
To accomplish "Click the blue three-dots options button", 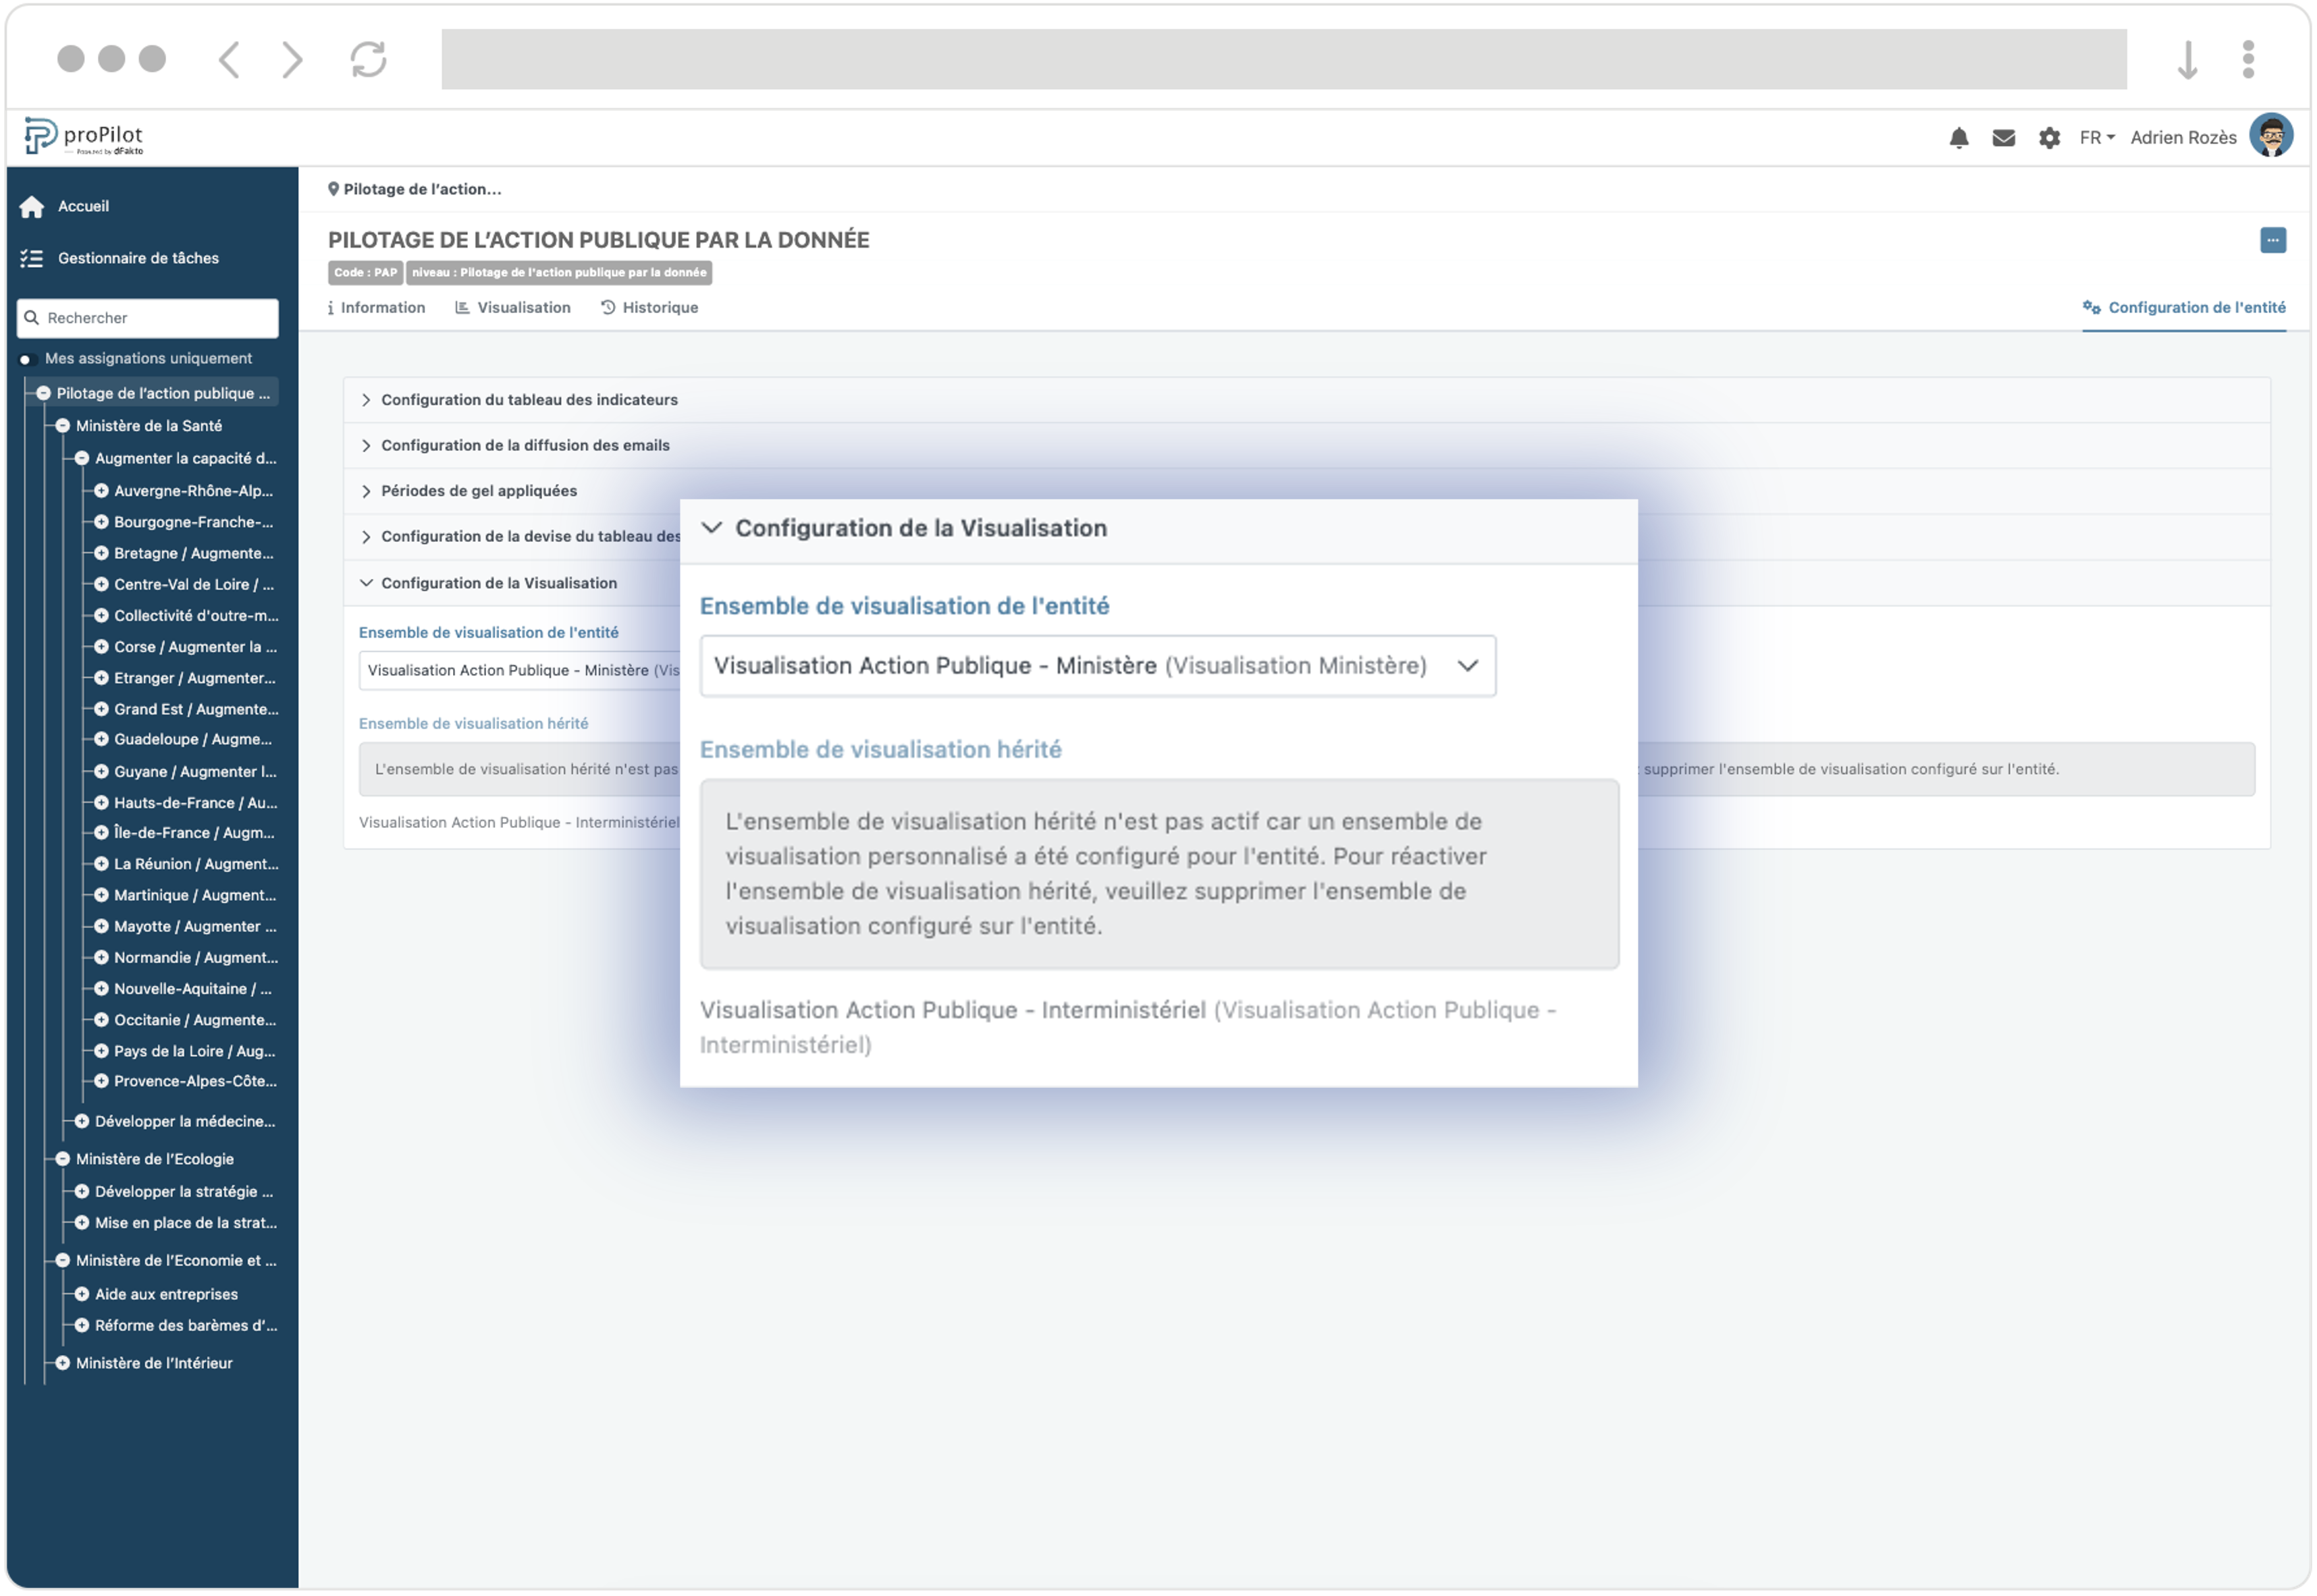I will [x=2272, y=240].
